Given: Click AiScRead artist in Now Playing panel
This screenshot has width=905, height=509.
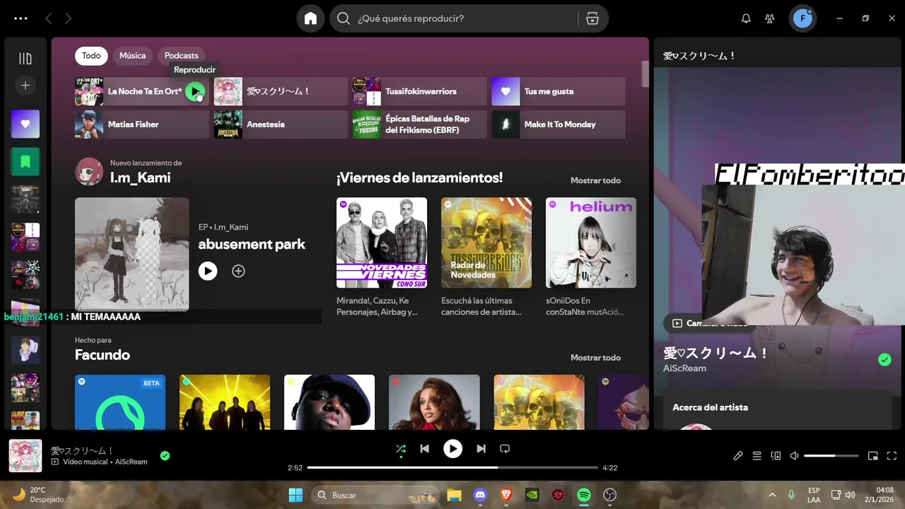Looking at the screenshot, I should pyautogui.click(x=684, y=368).
